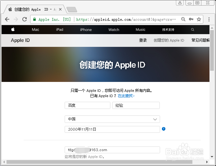Click the Apple ID heading link

20,40
